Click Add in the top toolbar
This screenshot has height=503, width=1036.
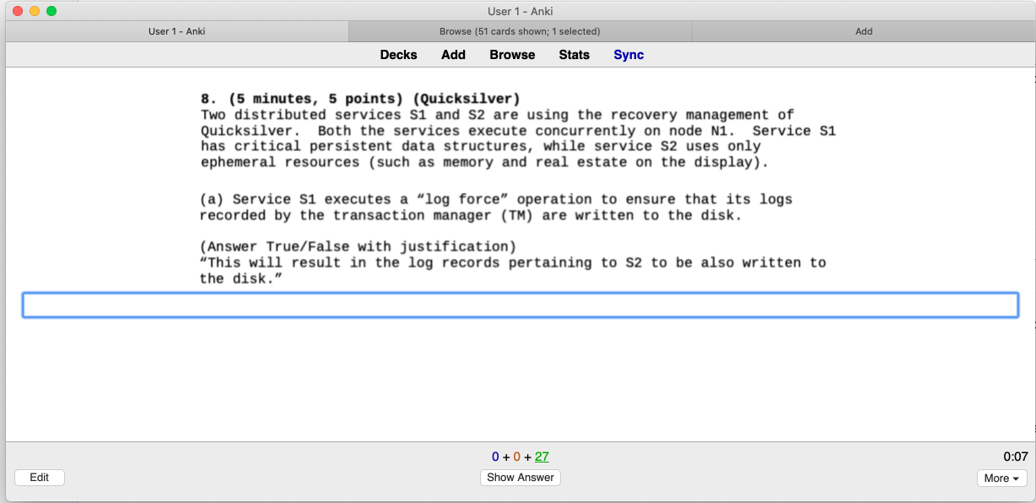point(453,55)
